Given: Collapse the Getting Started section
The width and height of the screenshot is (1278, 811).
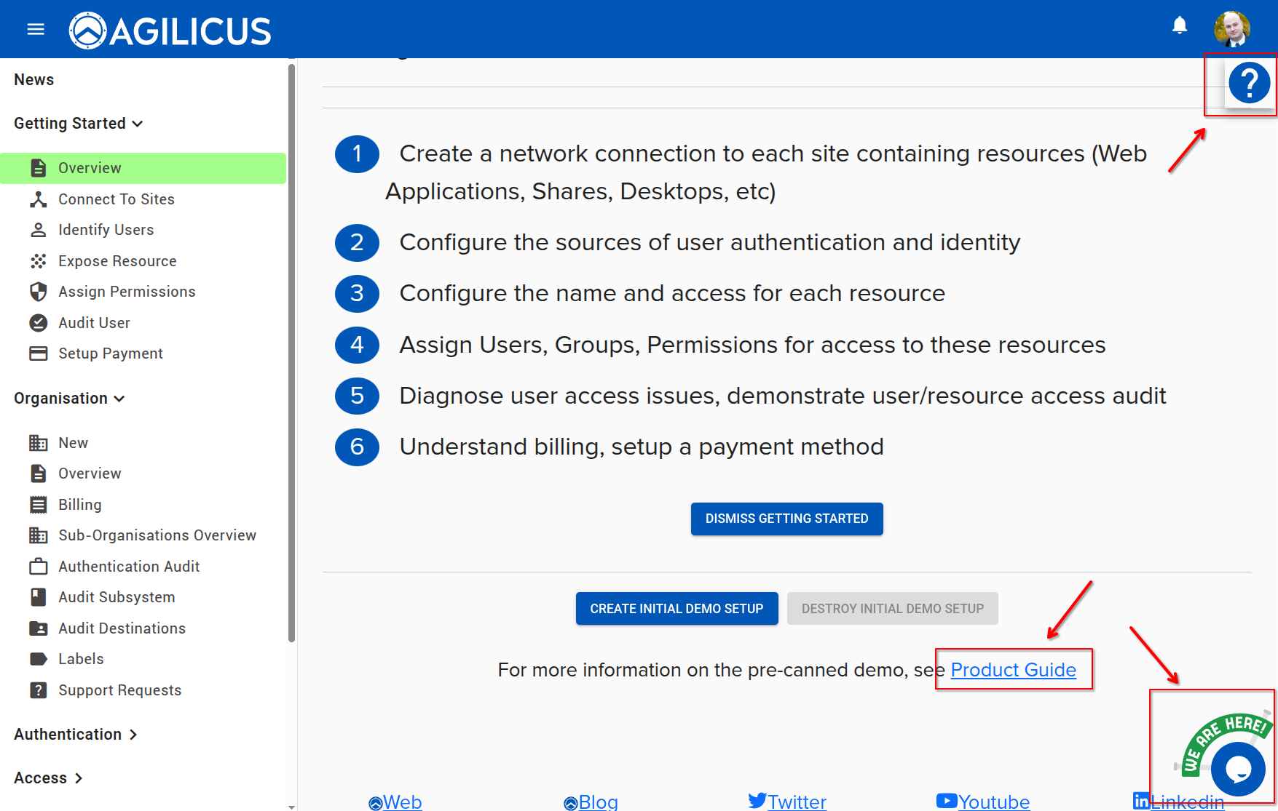Looking at the screenshot, I should pos(79,124).
